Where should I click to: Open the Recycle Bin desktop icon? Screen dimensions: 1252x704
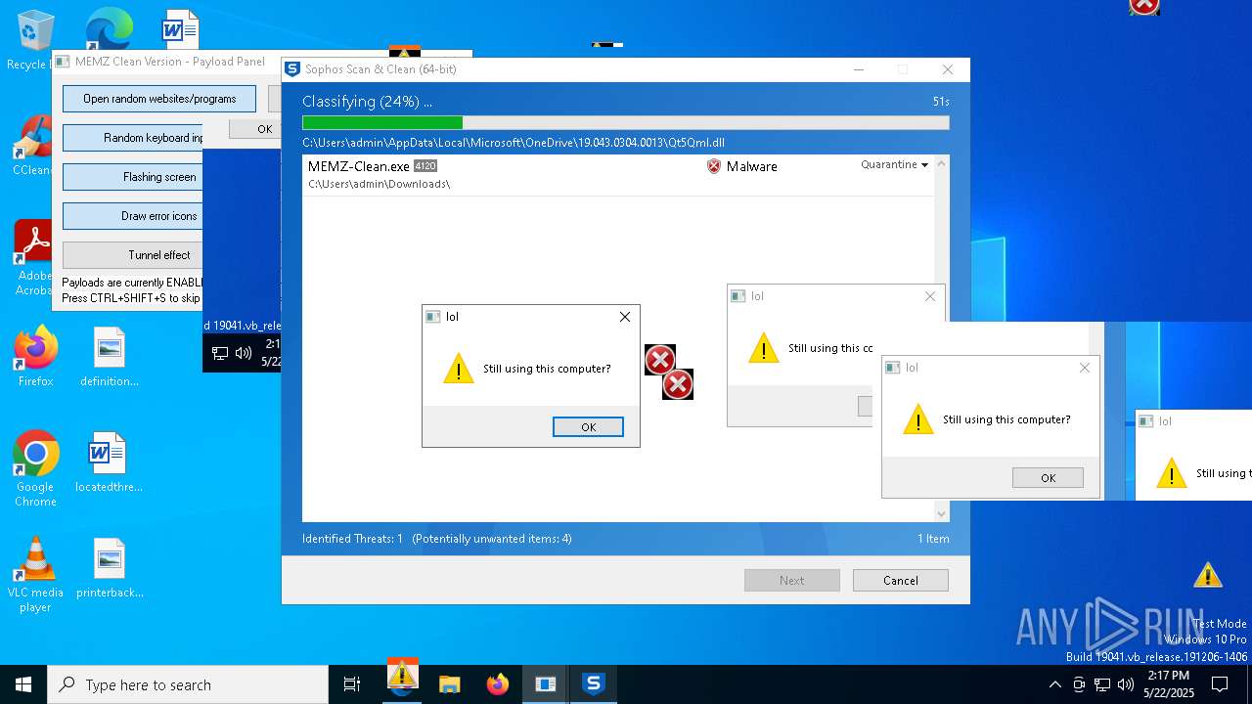click(x=35, y=29)
